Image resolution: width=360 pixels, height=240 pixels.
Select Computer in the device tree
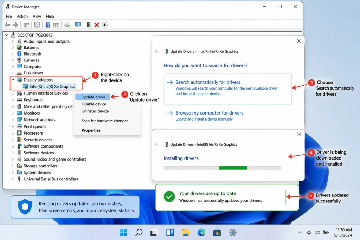[x=33, y=66]
